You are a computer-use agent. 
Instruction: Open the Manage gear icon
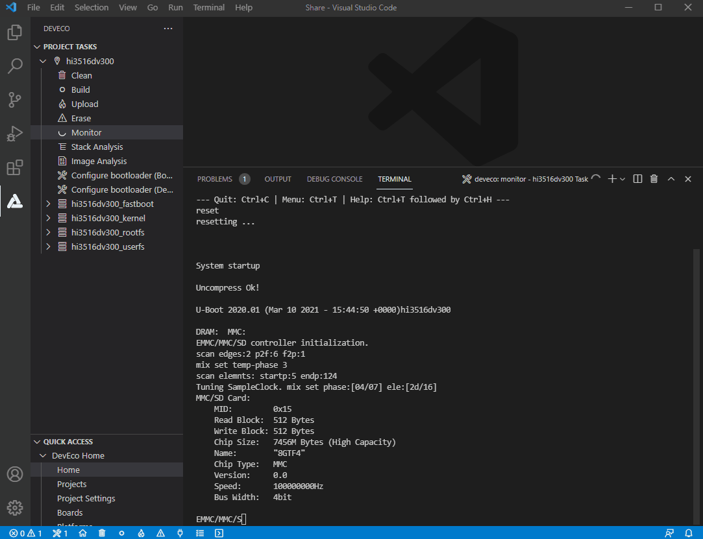coord(15,508)
